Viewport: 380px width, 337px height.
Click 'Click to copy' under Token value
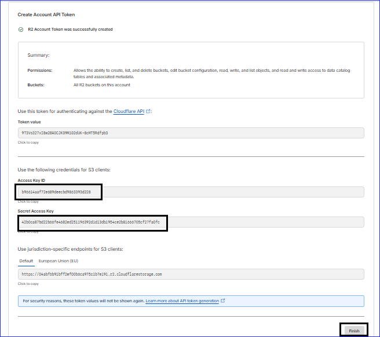click(28, 142)
